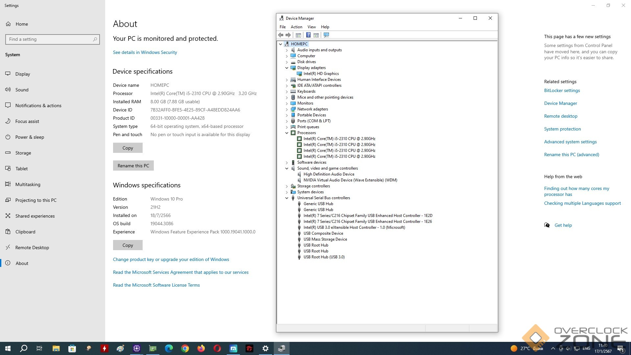Click the Help question mark toolbar icon
This screenshot has width=631, height=355.
(308, 35)
